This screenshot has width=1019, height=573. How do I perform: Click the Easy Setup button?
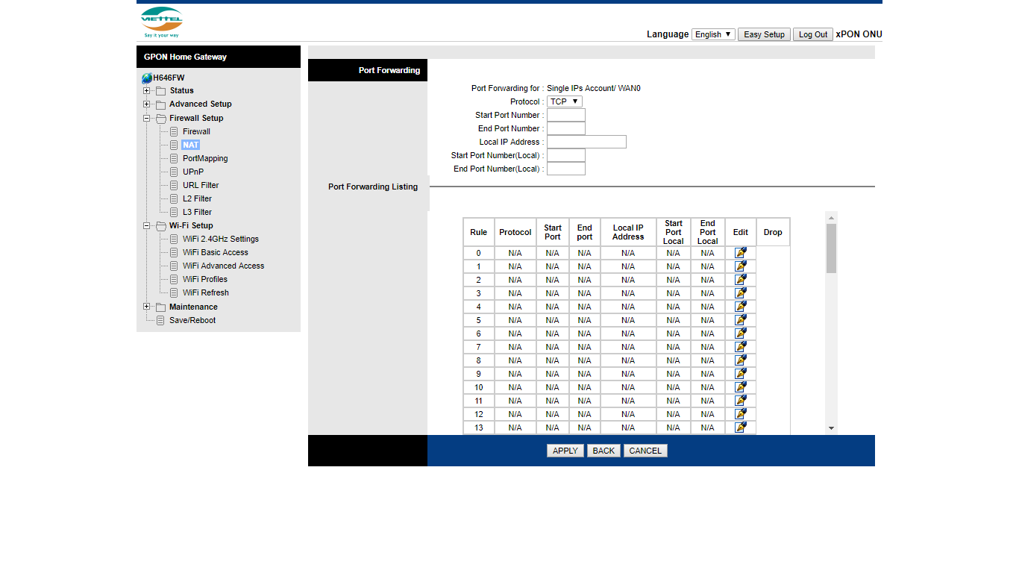[764, 34]
